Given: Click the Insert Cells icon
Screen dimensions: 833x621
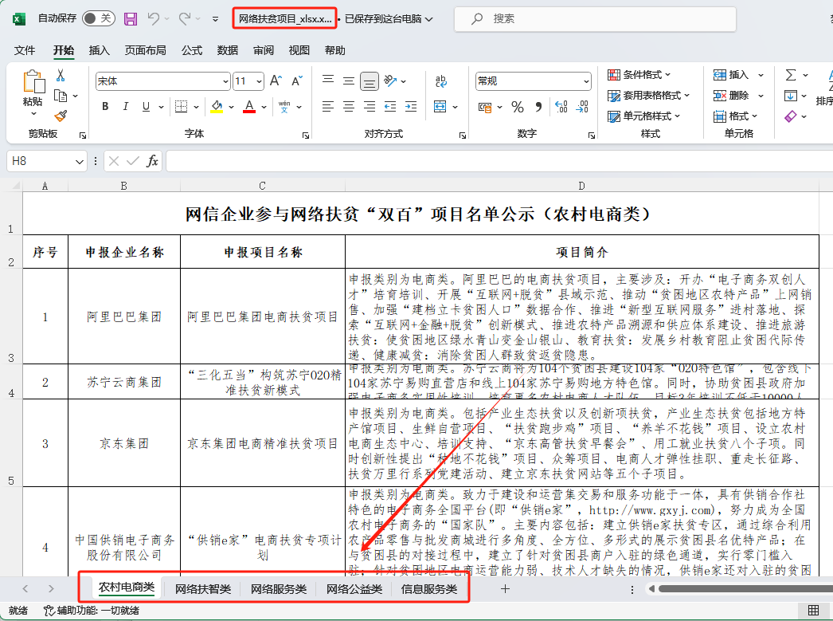Looking at the screenshot, I should [719, 75].
